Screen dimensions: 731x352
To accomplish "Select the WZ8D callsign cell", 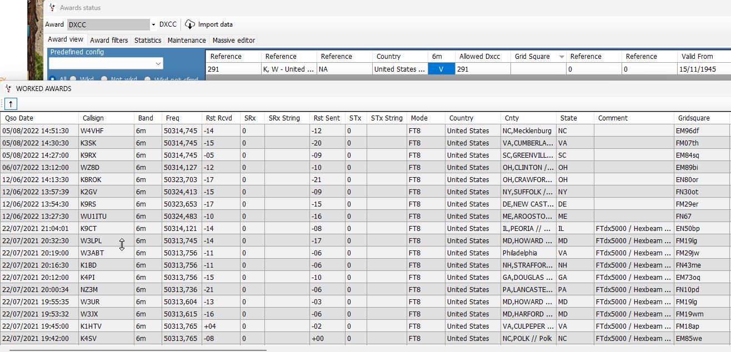I will (x=106, y=168).
